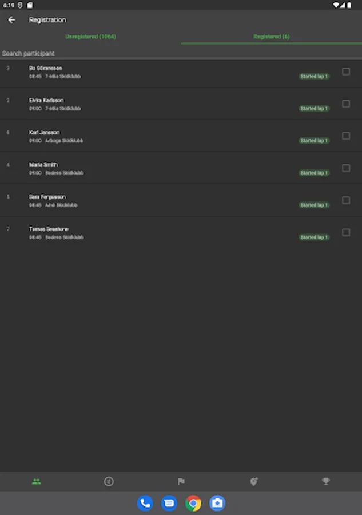362x515 pixels.
Task: Tick the checkbox for Maria Smith
Action: click(346, 168)
